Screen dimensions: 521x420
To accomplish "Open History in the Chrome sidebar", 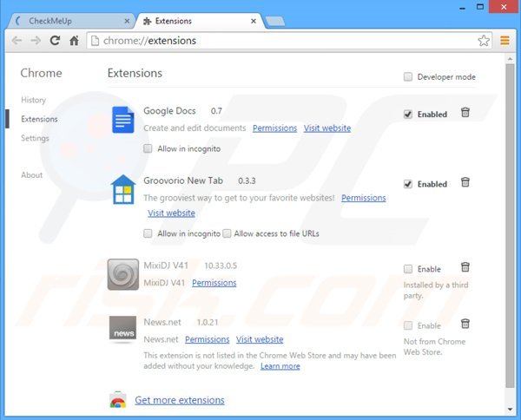I will pos(33,100).
